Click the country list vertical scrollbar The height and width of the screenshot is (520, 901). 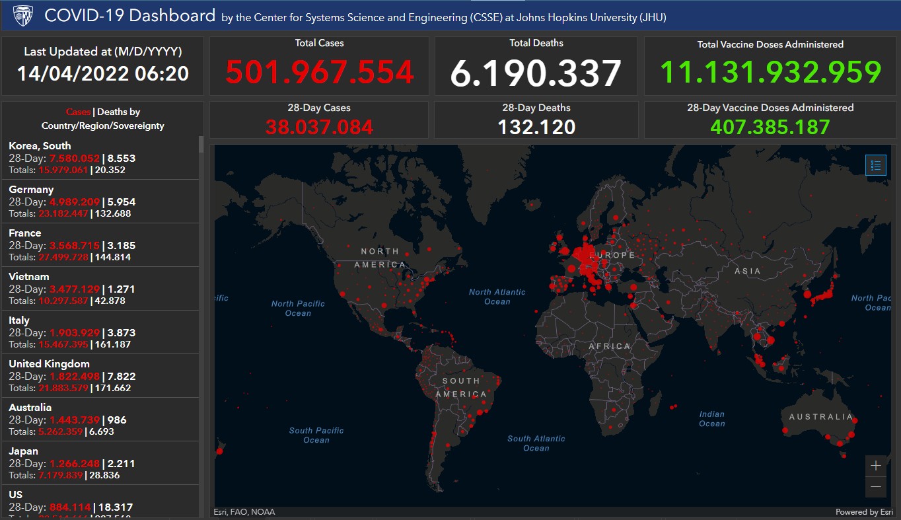(201, 264)
